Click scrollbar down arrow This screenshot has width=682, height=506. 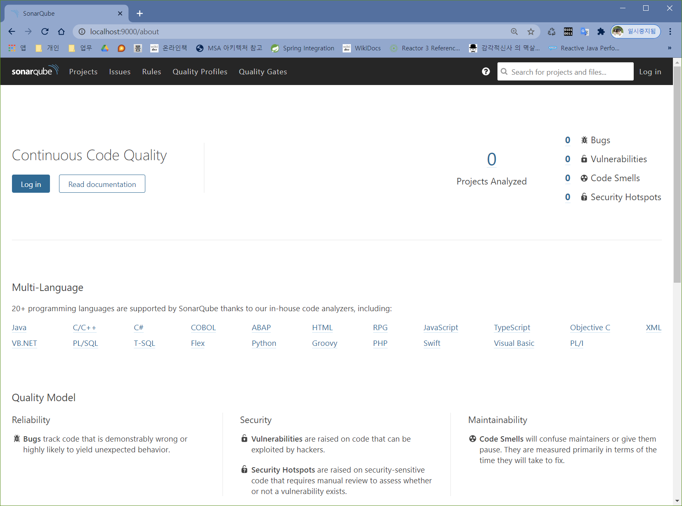point(677,501)
